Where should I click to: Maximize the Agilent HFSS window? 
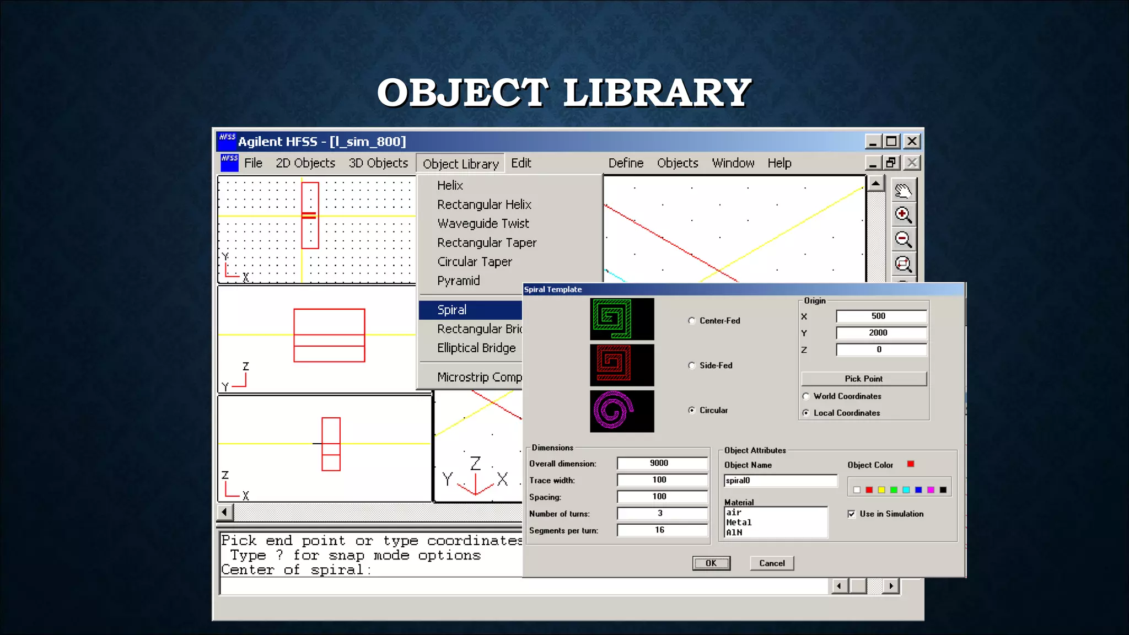pos(891,142)
